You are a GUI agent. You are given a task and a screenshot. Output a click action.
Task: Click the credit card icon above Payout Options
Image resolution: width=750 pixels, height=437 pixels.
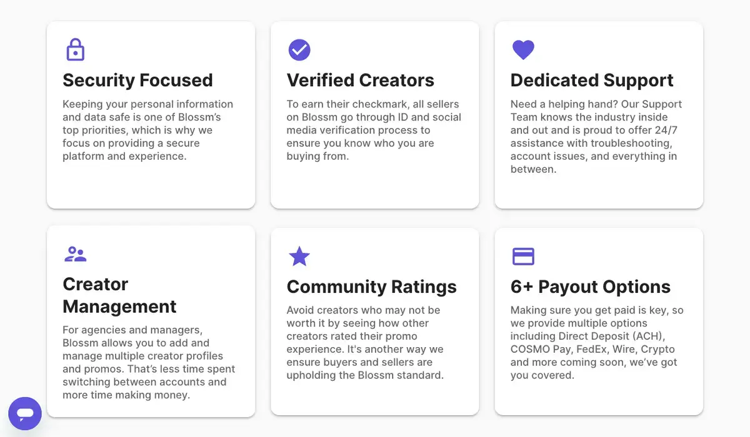click(523, 257)
